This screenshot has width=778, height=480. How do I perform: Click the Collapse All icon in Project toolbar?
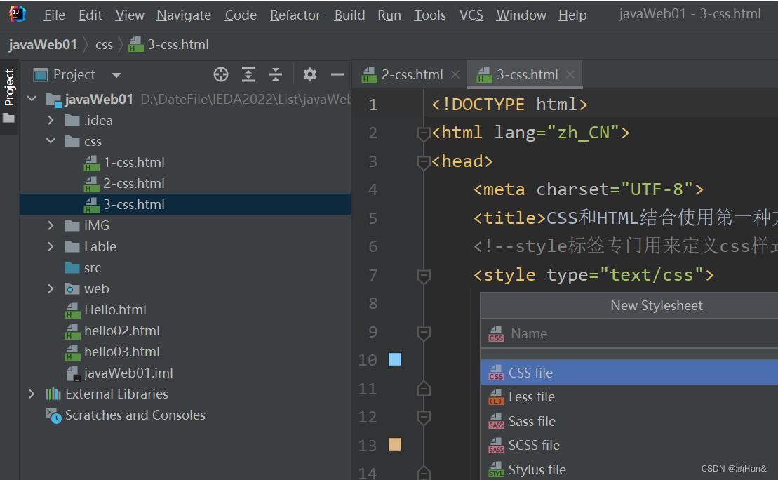[276, 74]
